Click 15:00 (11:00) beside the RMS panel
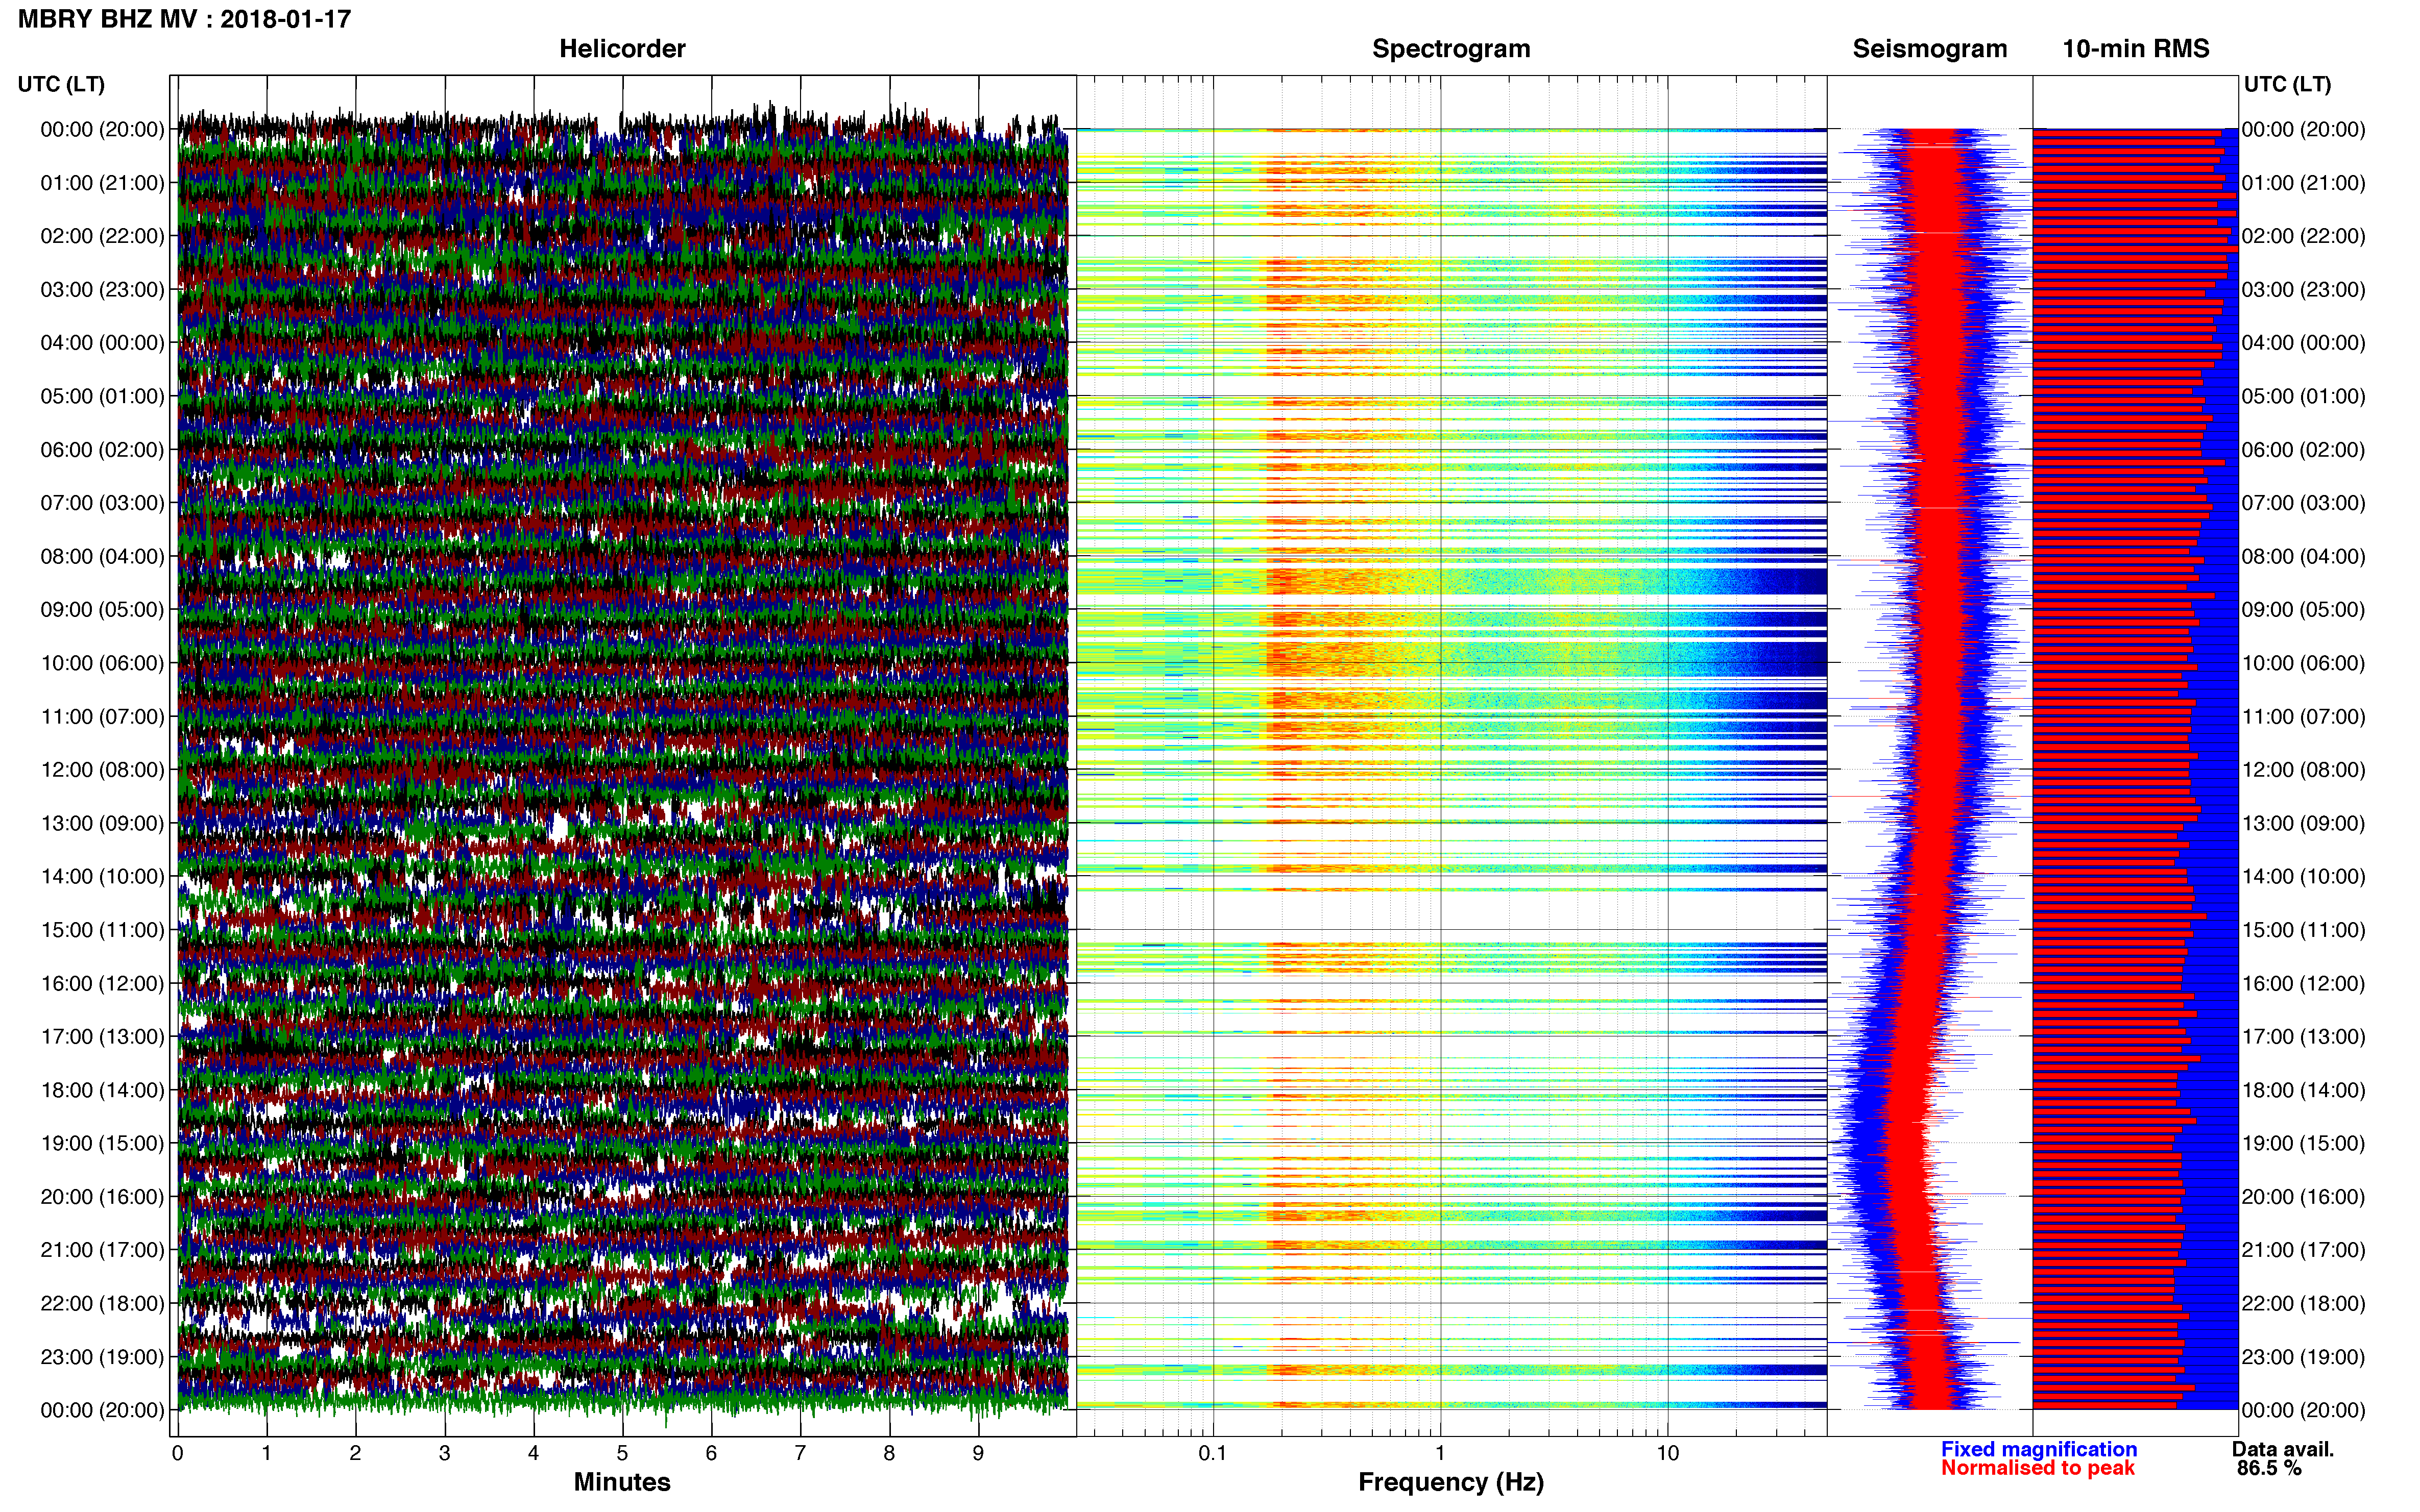The image size is (2420, 1512). [2304, 930]
